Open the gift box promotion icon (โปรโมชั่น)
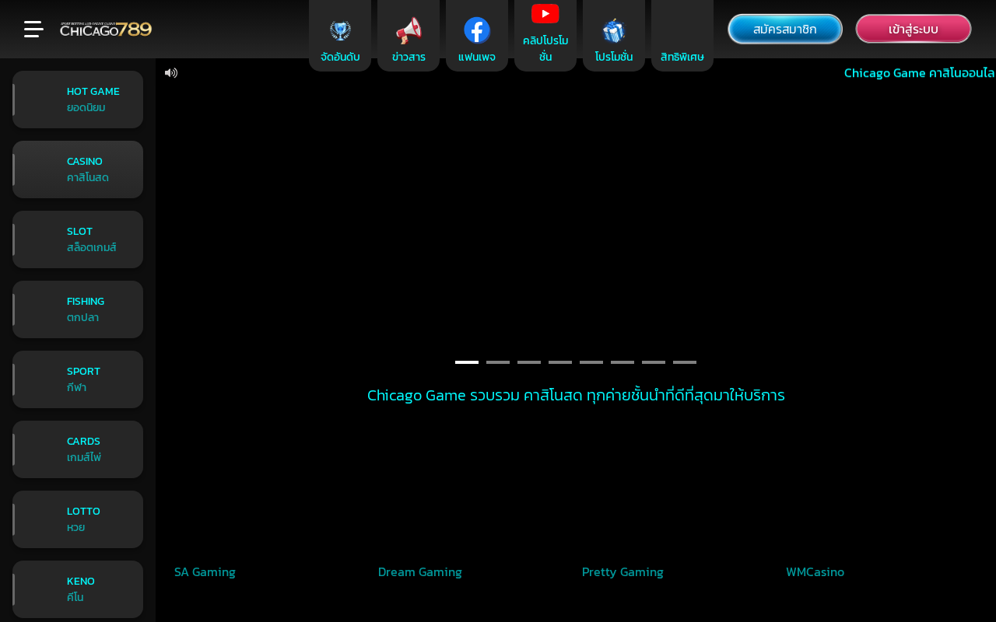This screenshot has height=622, width=996. click(x=614, y=35)
